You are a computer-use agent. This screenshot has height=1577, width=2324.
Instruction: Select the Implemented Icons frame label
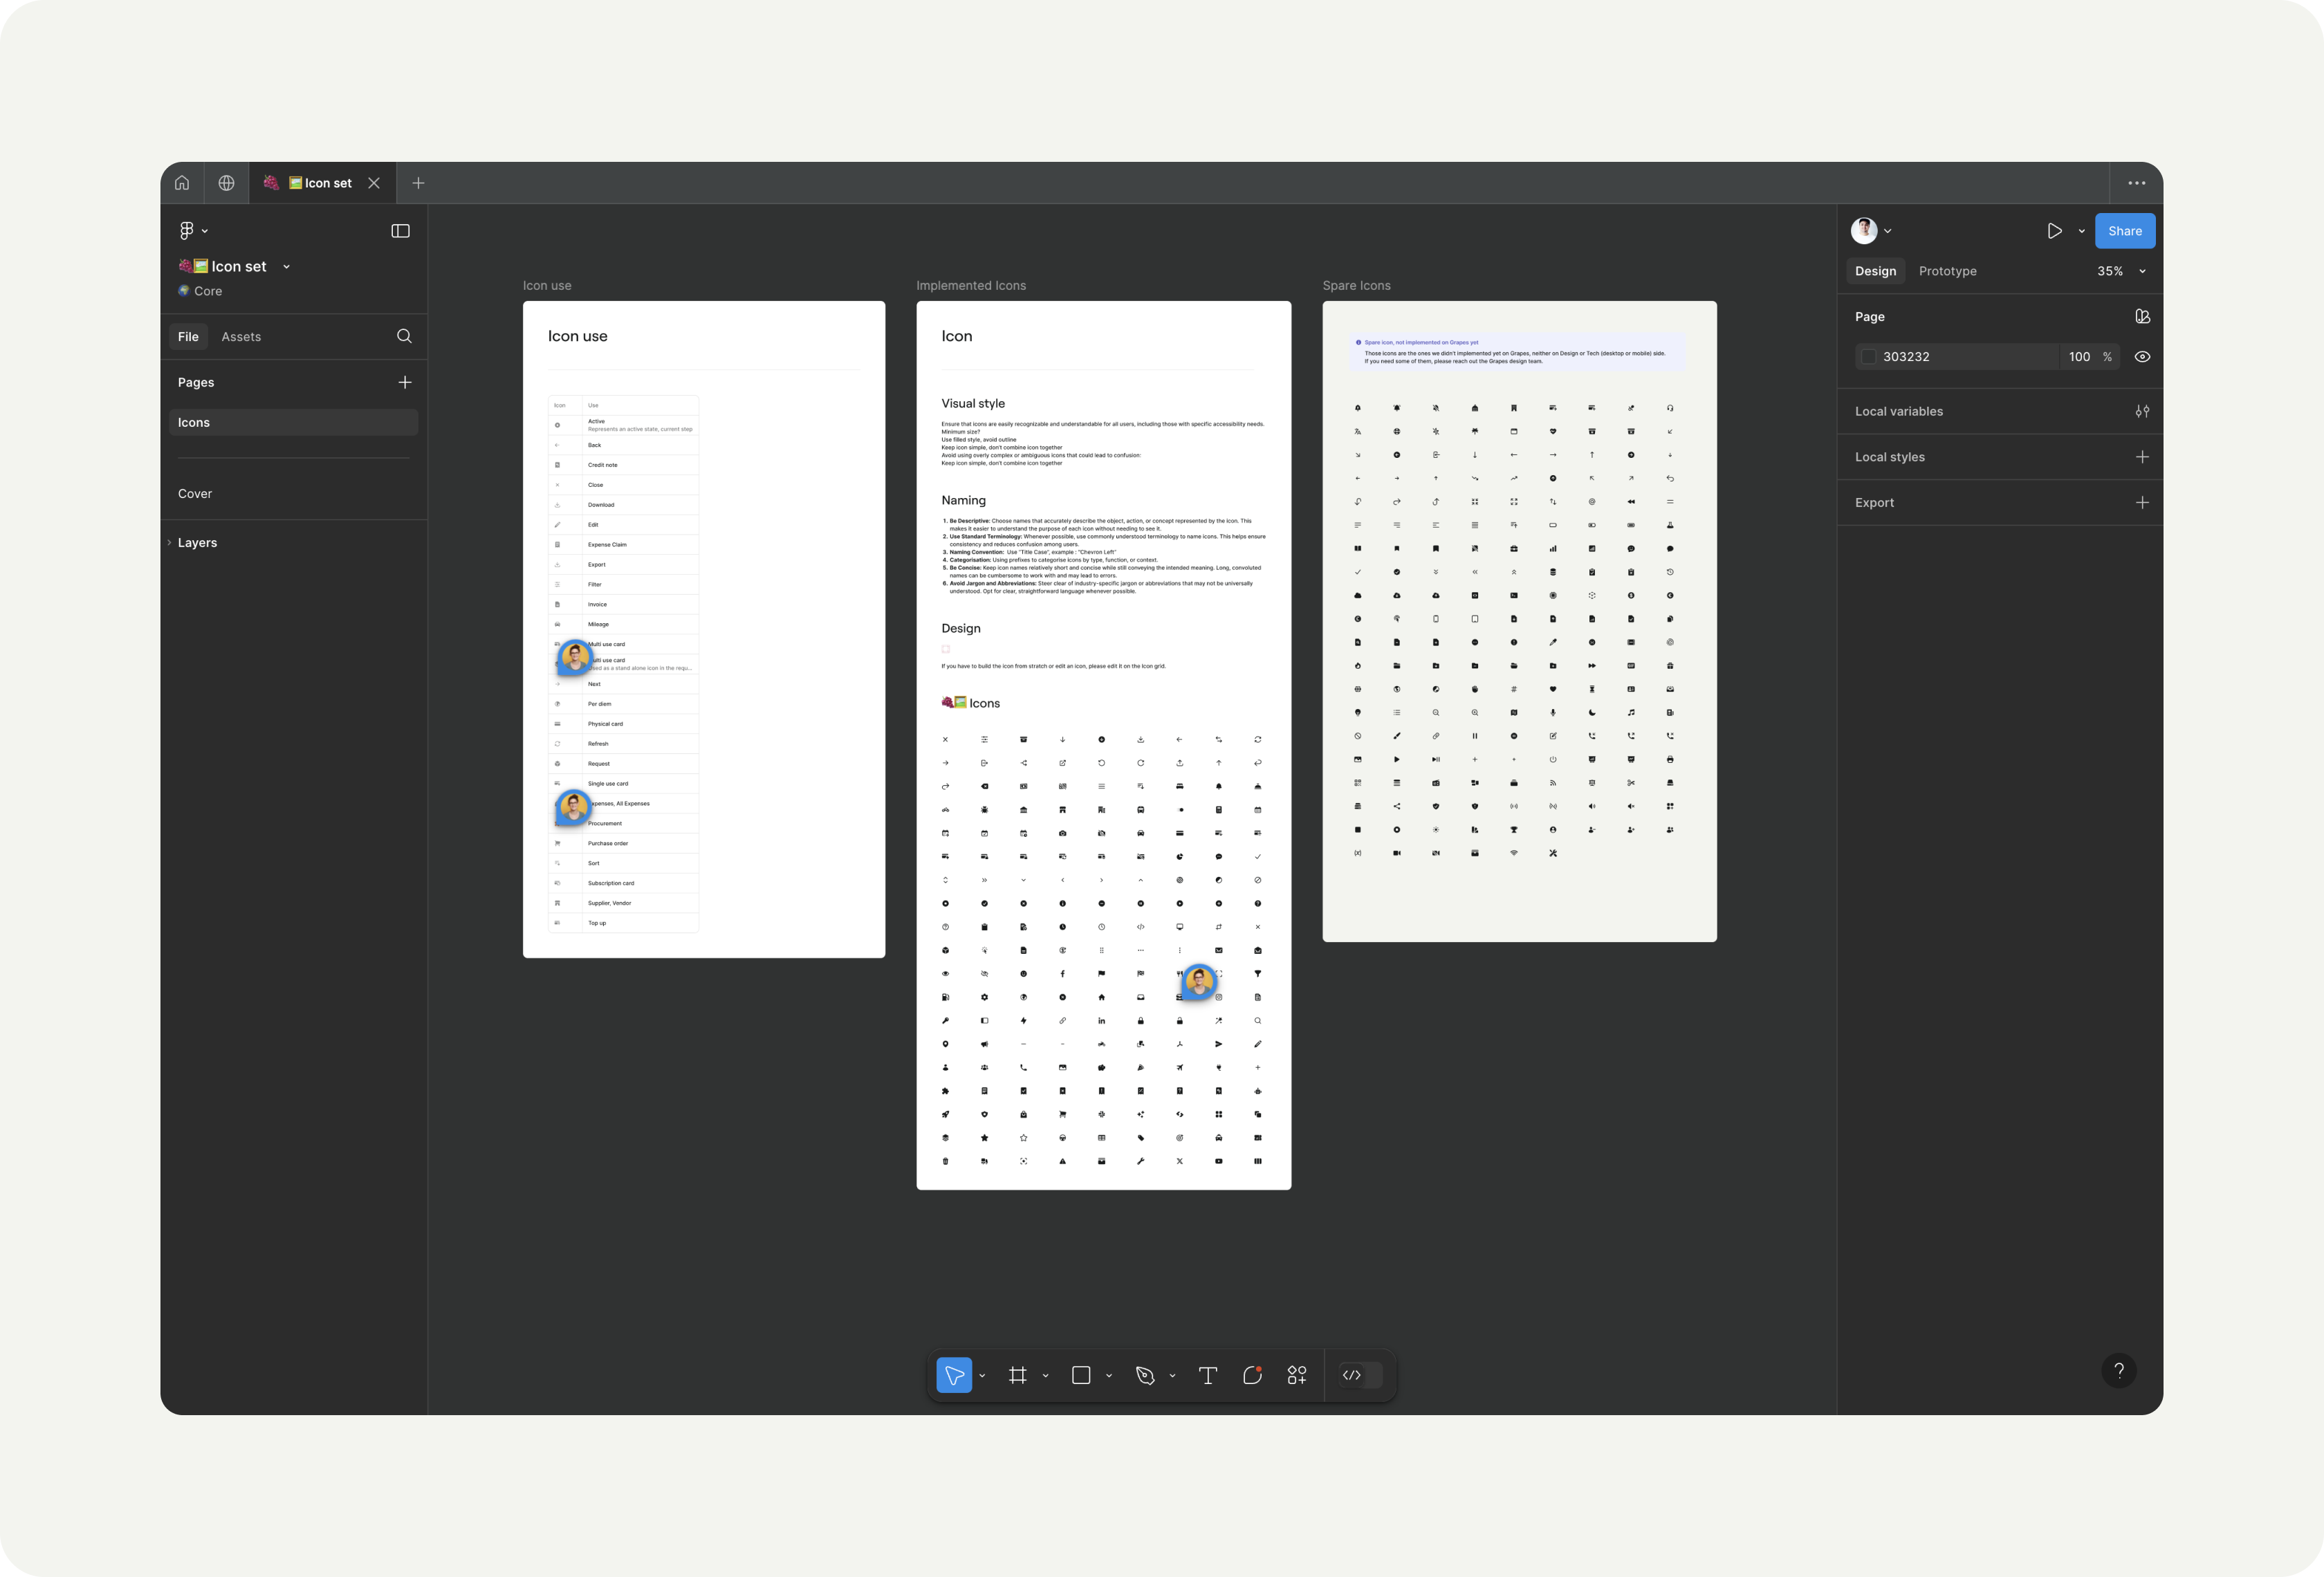point(971,286)
